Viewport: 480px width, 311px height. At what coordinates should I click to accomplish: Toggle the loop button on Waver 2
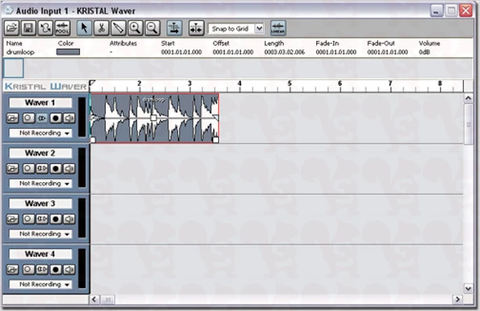click(28, 169)
